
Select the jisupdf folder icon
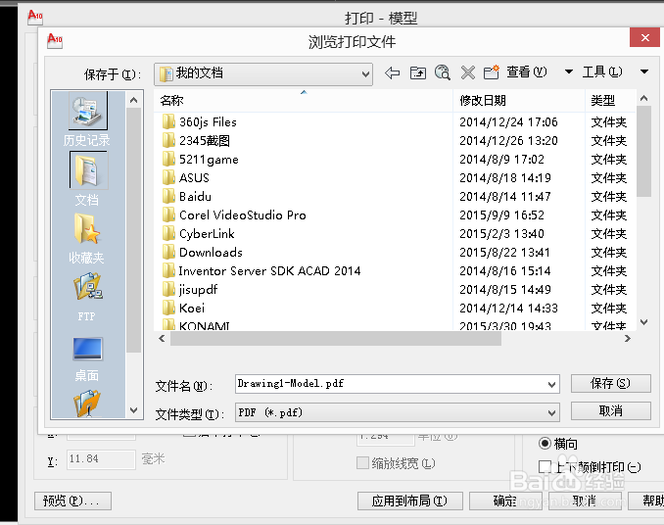click(168, 290)
